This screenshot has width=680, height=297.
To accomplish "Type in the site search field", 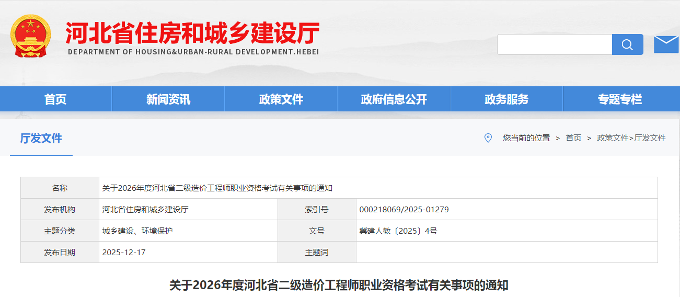I will click(x=554, y=44).
